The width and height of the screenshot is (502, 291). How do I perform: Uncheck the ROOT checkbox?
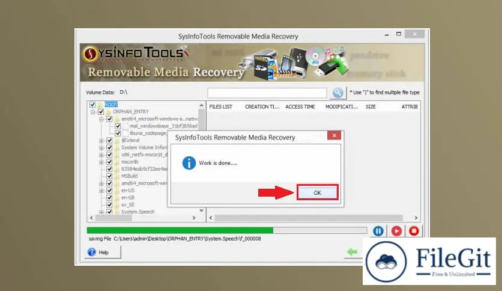92,105
